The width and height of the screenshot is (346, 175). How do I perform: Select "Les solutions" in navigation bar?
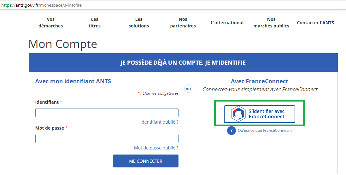[139, 23]
